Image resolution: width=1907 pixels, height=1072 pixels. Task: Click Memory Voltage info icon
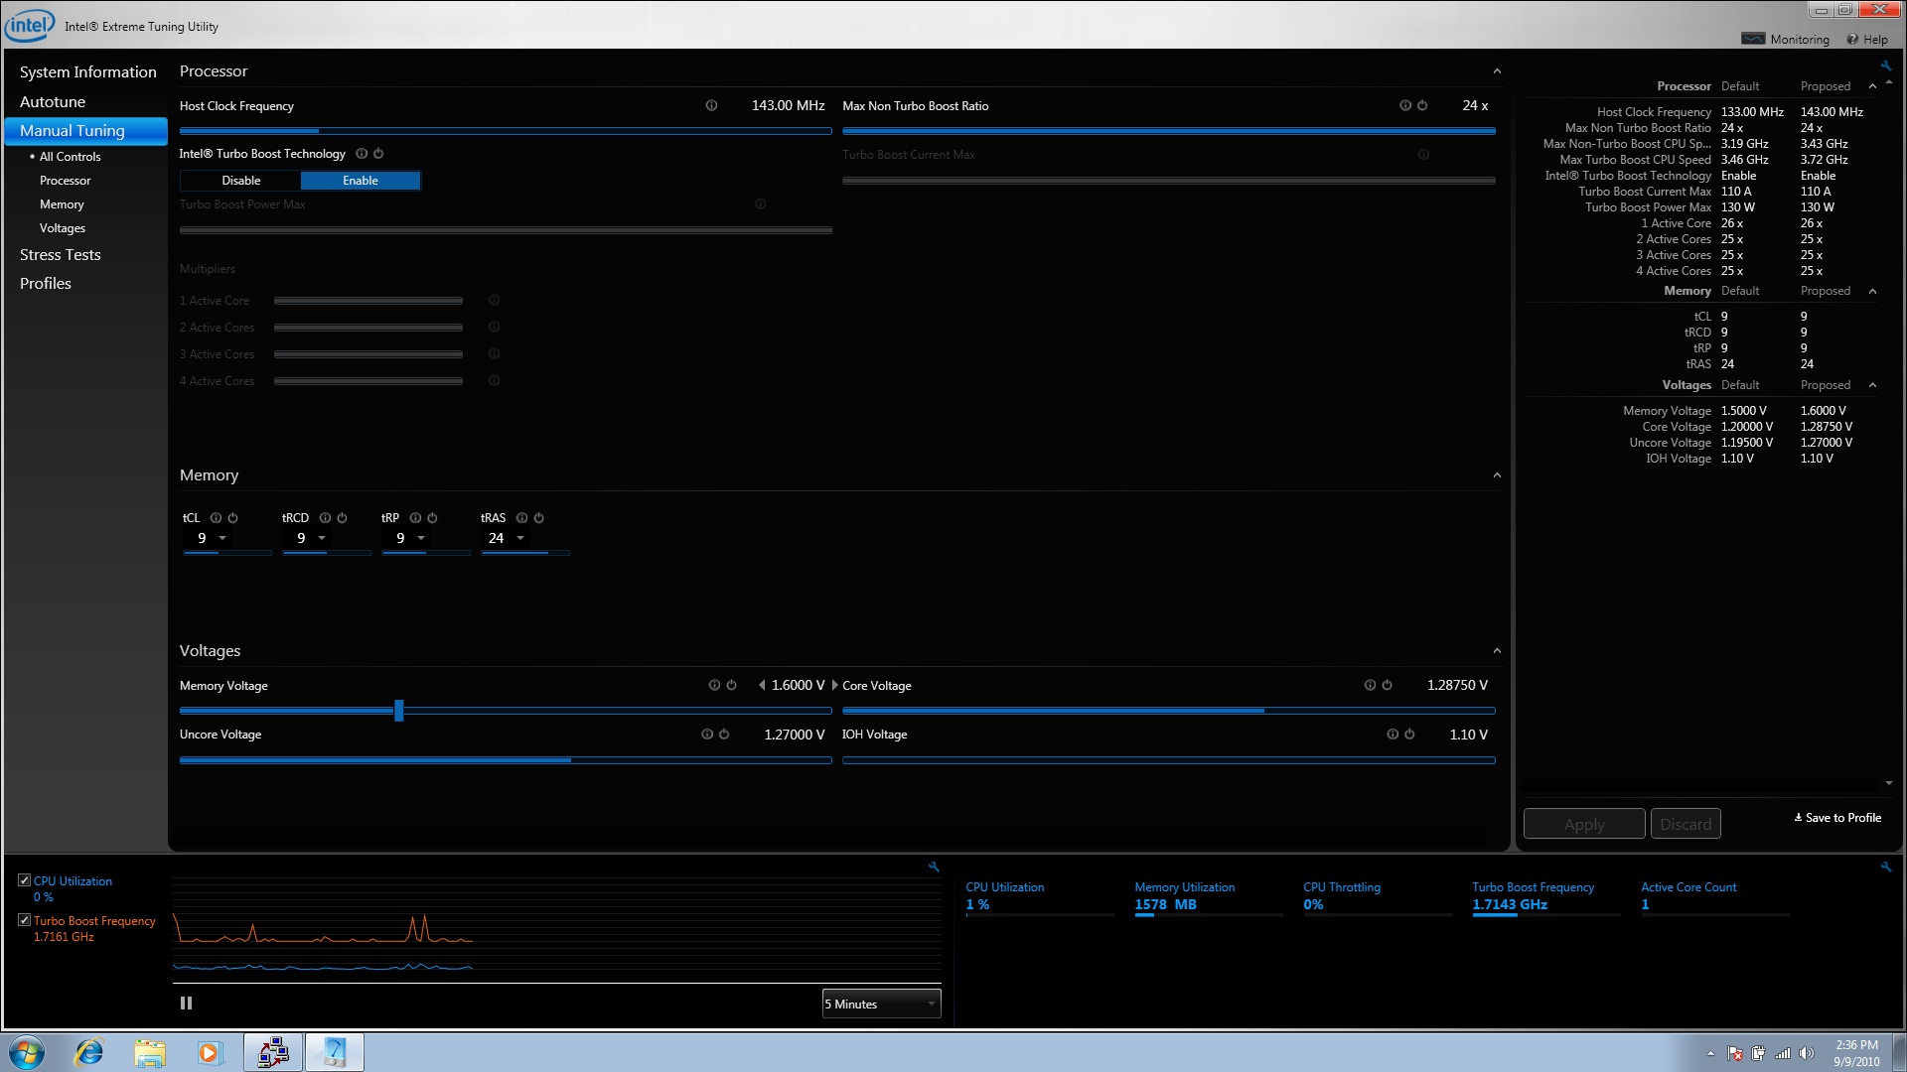point(714,685)
